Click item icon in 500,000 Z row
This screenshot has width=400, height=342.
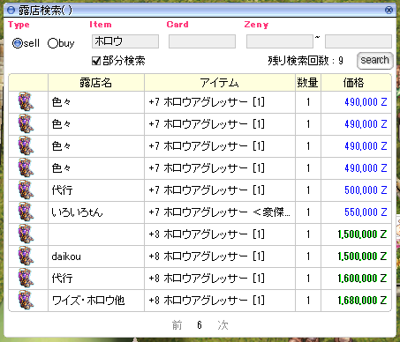coord(26,190)
